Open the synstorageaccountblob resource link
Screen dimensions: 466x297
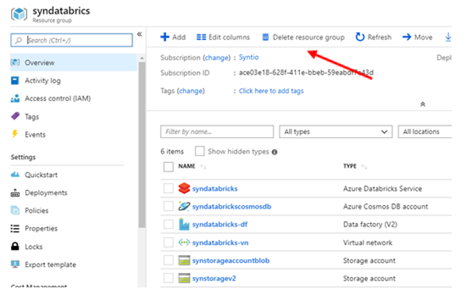click(231, 261)
